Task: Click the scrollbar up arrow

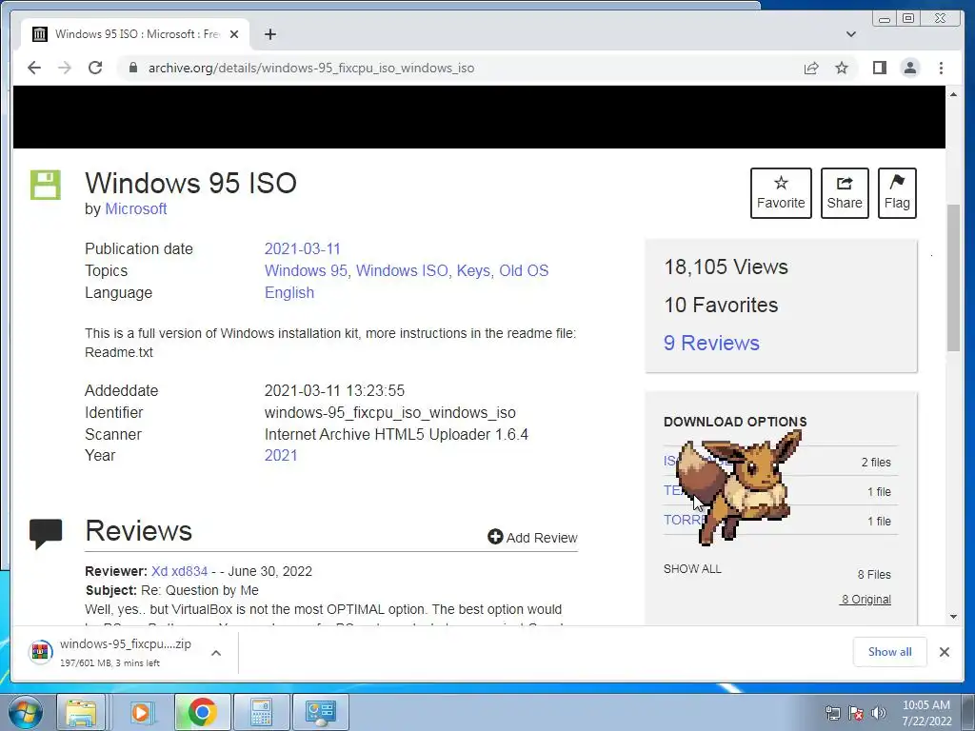Action: coord(953,94)
